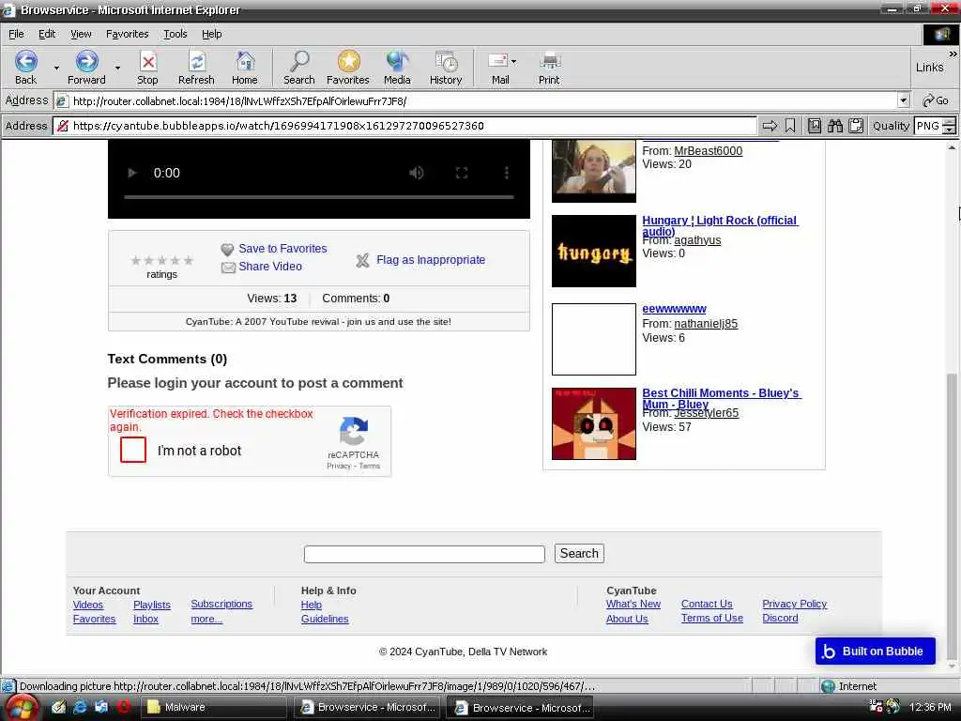Enter fullscreen on the video player

tap(462, 173)
